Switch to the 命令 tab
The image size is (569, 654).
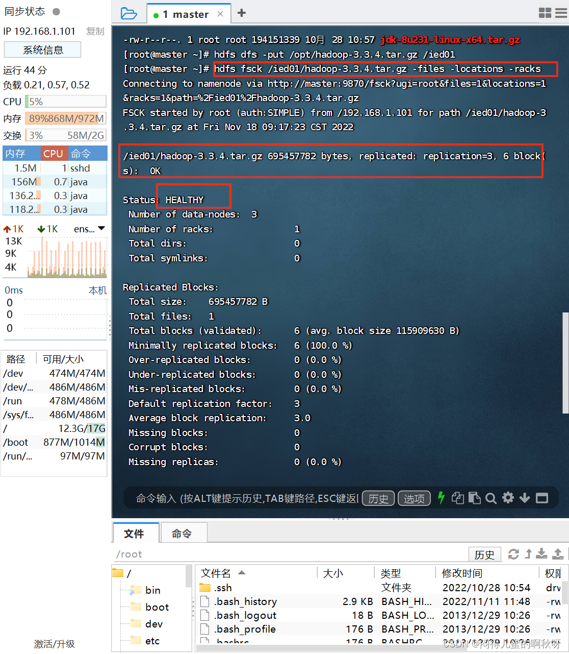(x=183, y=532)
